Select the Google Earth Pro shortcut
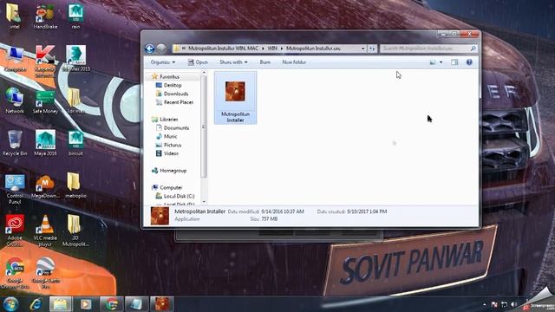The image size is (555, 312). point(45,273)
